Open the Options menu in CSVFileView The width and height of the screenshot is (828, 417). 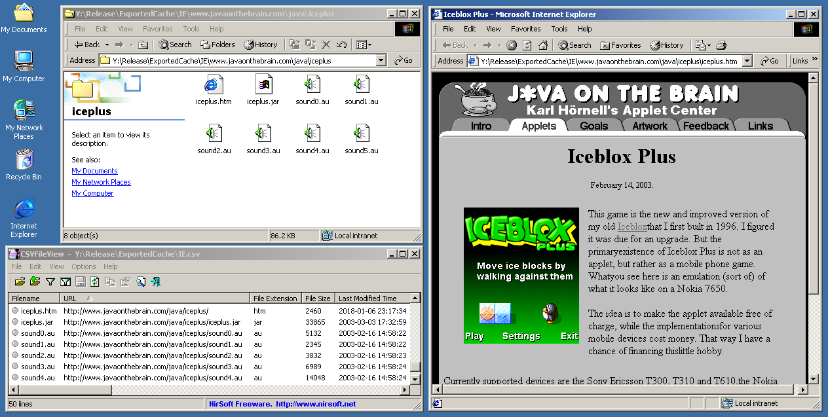click(84, 266)
